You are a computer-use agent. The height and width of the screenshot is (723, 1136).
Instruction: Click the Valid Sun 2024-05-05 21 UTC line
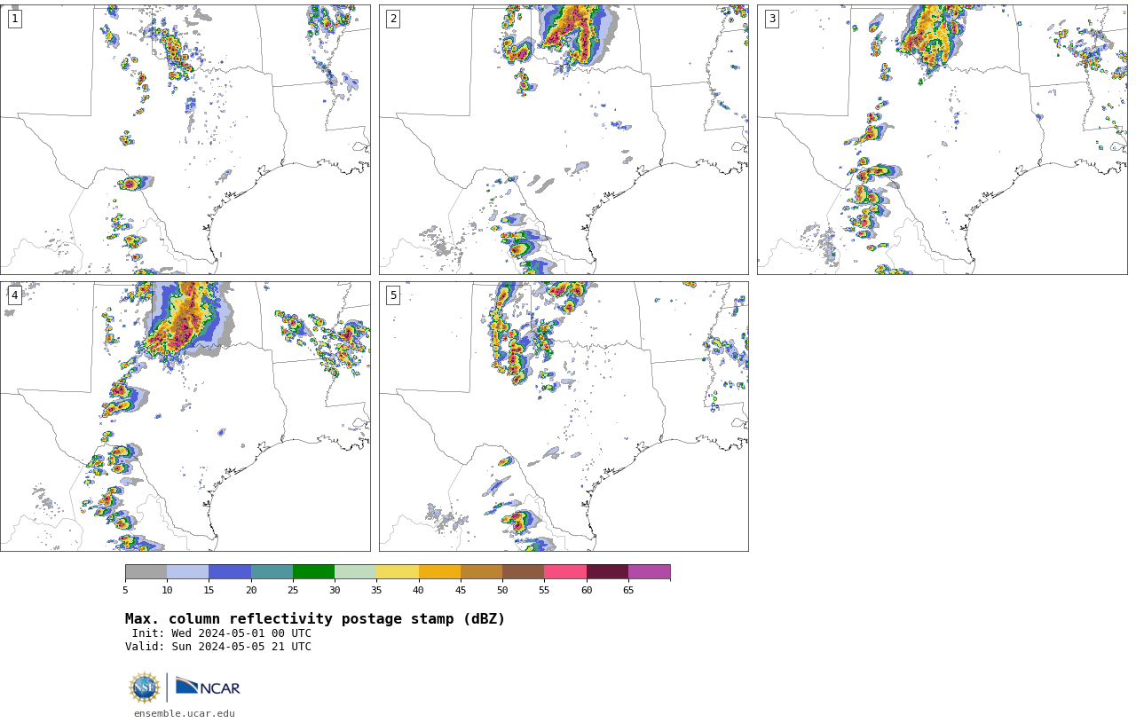pos(218,647)
